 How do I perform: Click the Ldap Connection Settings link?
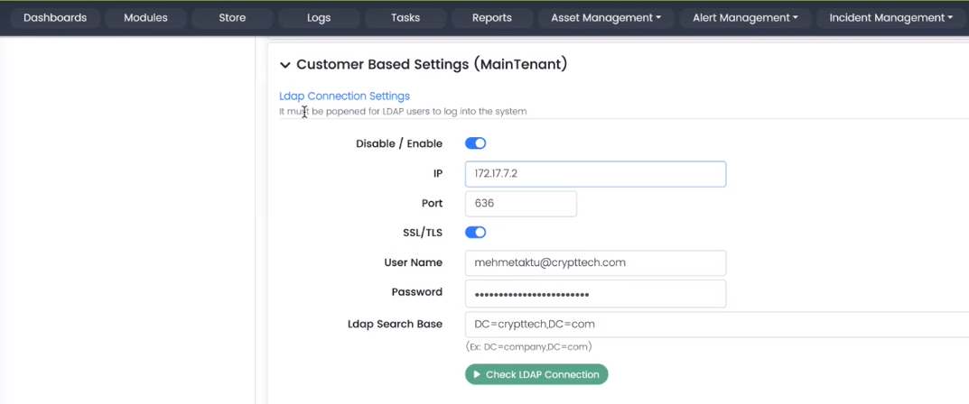pos(344,96)
